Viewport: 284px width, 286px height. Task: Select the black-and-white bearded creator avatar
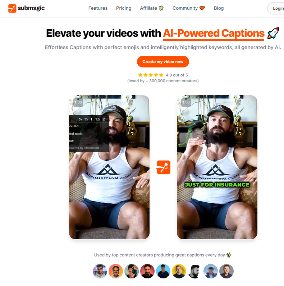194,271
